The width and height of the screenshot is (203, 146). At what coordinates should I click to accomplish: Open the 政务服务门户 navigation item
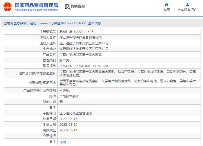pyautogui.click(x=187, y=10)
